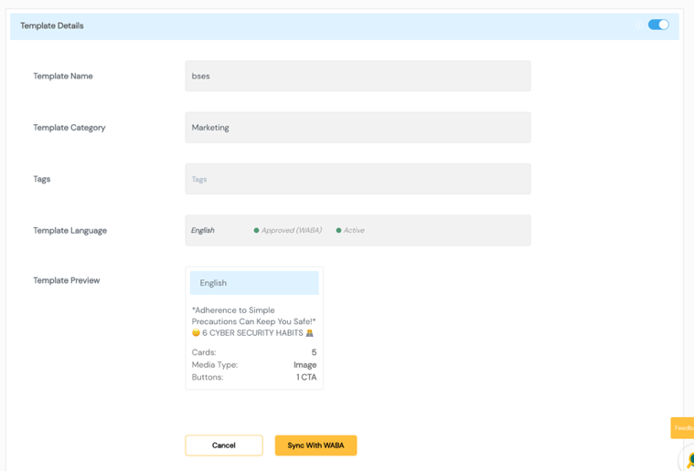Toggle the Template Details switch
The image size is (694, 471).
tap(658, 25)
